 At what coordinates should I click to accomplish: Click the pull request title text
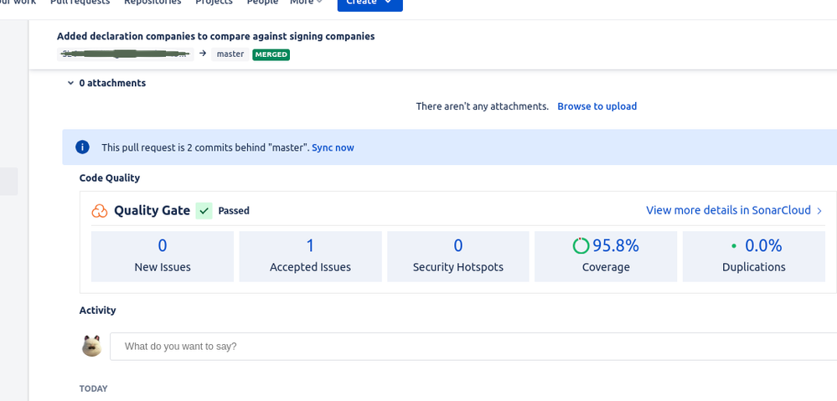(x=215, y=36)
